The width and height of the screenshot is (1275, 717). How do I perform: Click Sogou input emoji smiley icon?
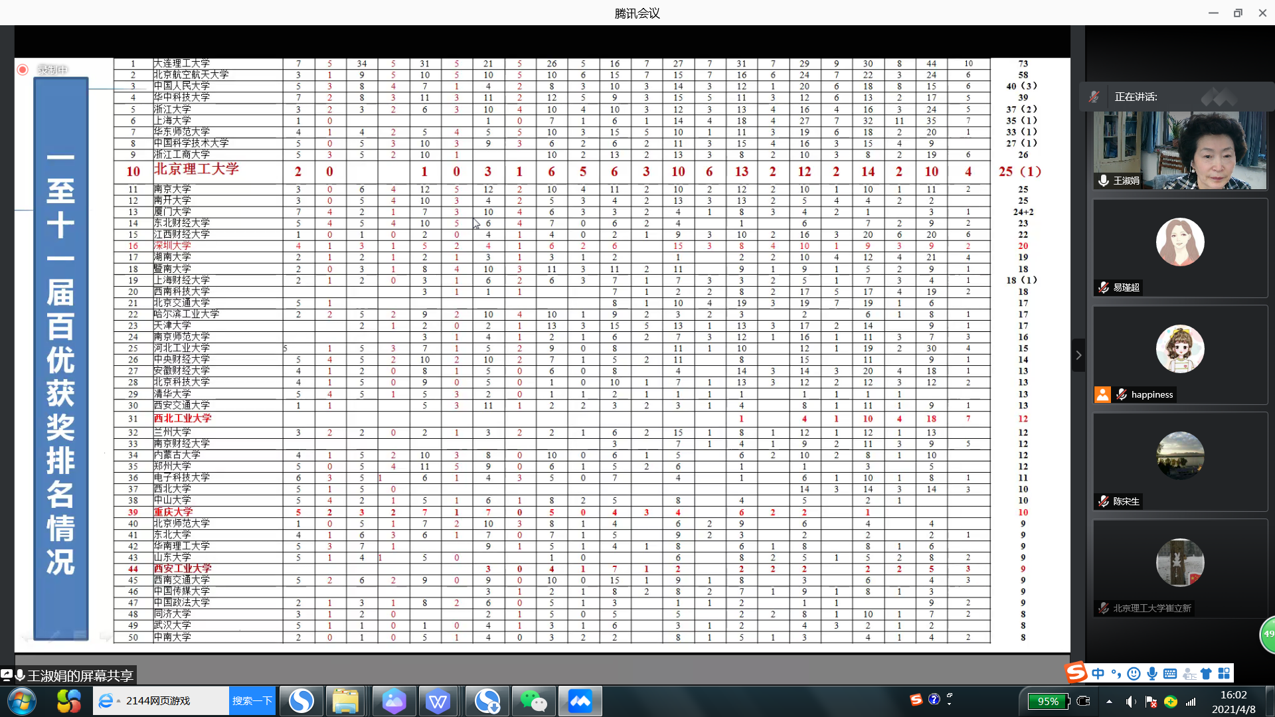pyautogui.click(x=1134, y=674)
